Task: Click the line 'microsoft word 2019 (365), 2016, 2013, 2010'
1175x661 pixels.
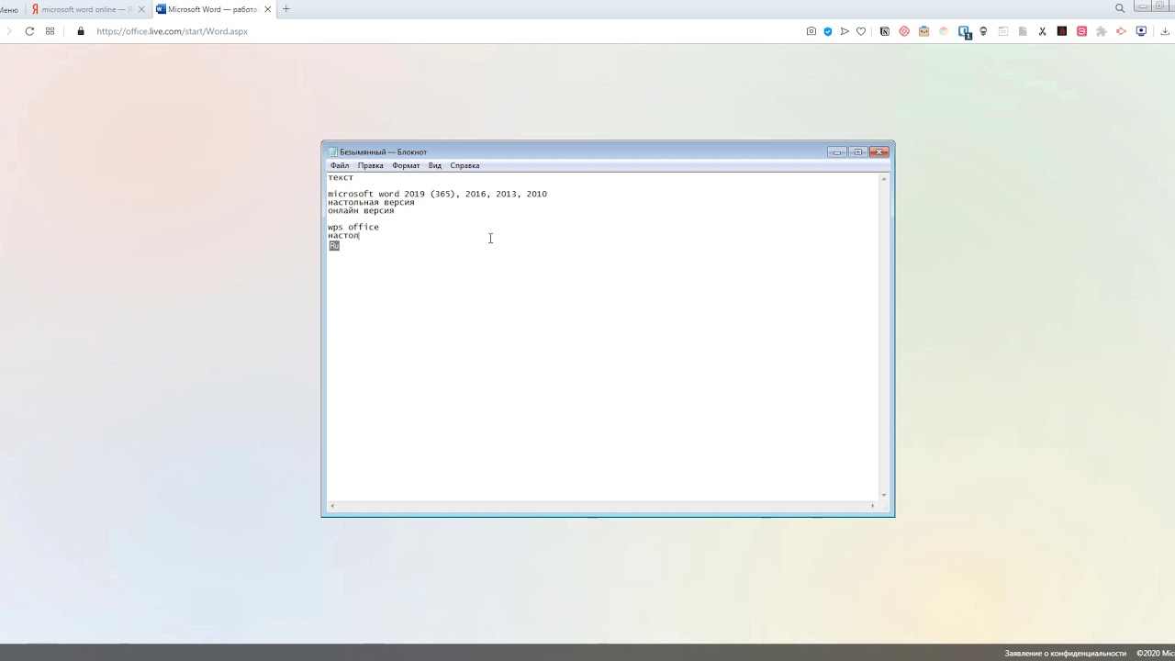Action: pos(438,194)
